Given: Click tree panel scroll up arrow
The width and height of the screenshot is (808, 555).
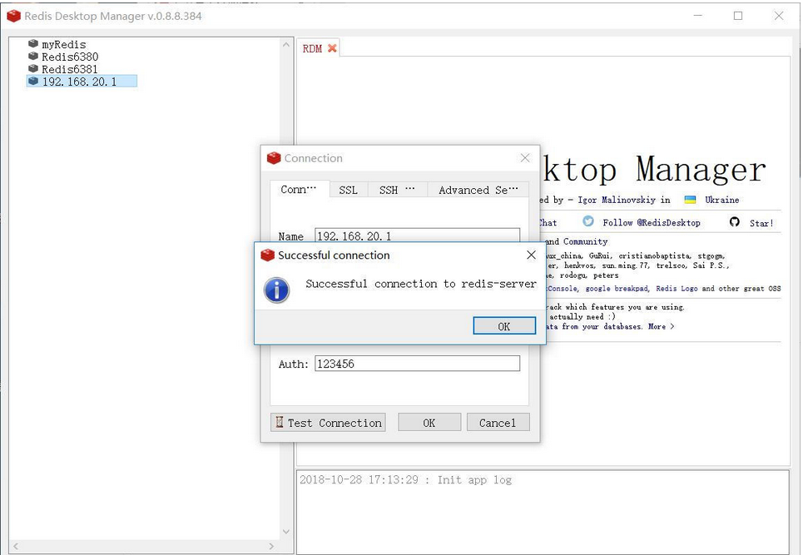Looking at the screenshot, I should coord(286,45).
